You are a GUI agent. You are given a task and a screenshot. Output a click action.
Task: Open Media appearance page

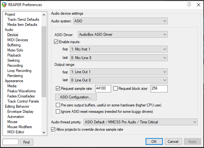[12, 86]
